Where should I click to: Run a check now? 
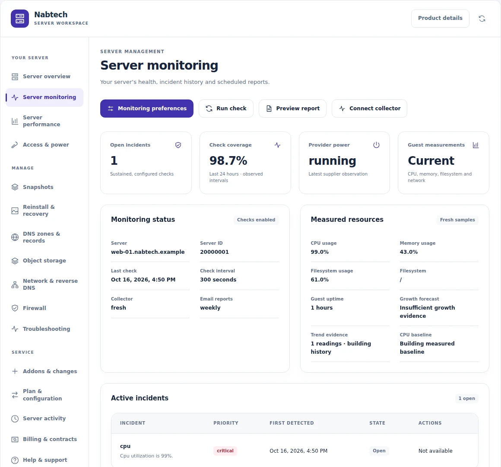click(226, 109)
